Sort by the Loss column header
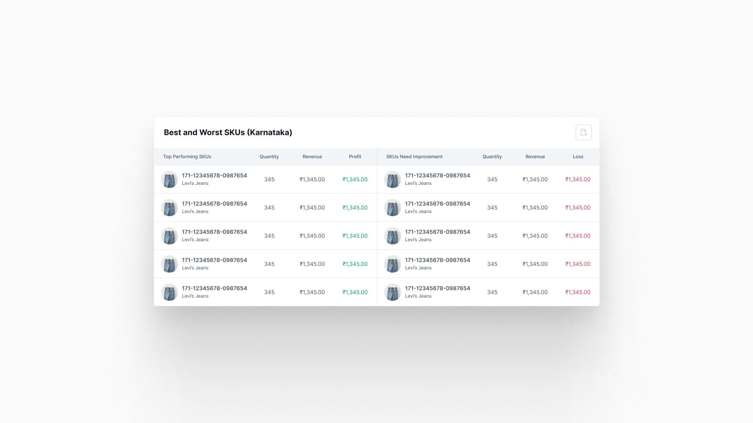Screen dimensions: 753x423 pyautogui.click(x=578, y=157)
